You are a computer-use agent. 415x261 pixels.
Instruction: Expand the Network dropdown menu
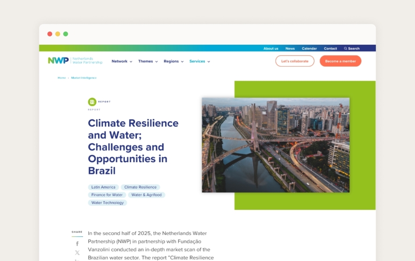click(122, 62)
